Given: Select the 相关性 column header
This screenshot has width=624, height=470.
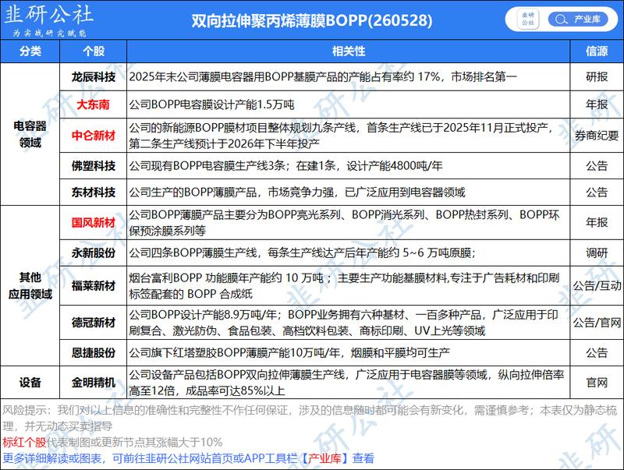Looking at the screenshot, I should pyautogui.click(x=348, y=51).
